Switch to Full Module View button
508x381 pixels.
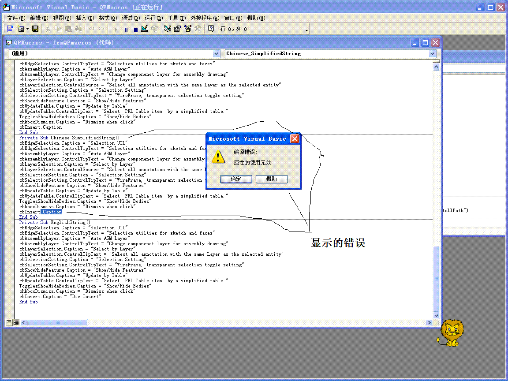tap(16, 322)
